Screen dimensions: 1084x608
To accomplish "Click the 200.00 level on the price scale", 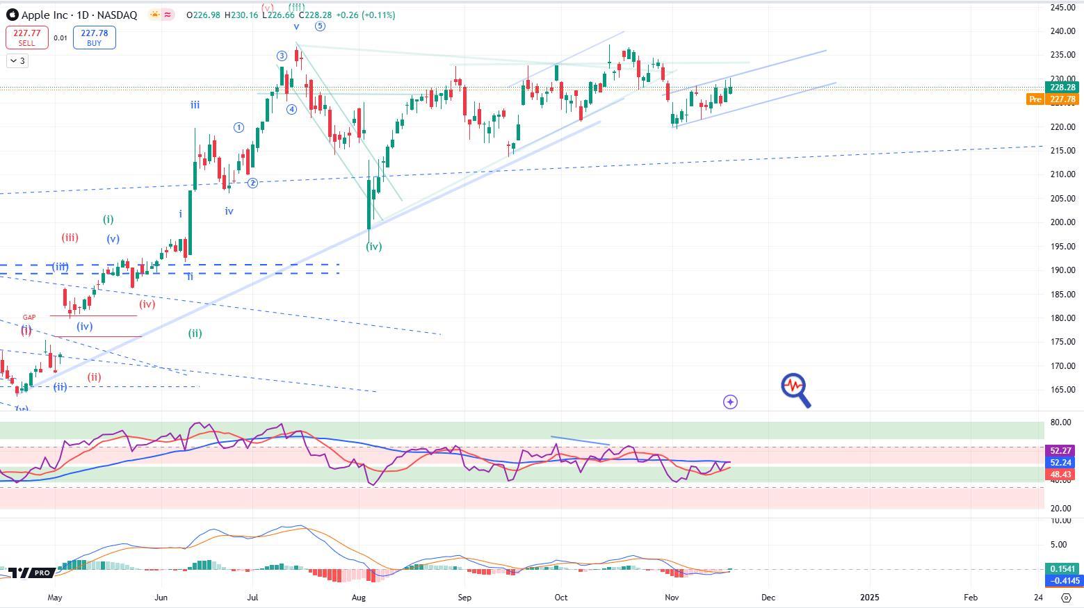I will click(x=1063, y=222).
